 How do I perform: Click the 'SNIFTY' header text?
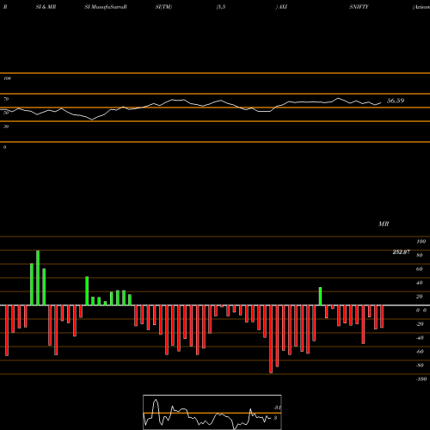click(x=359, y=7)
